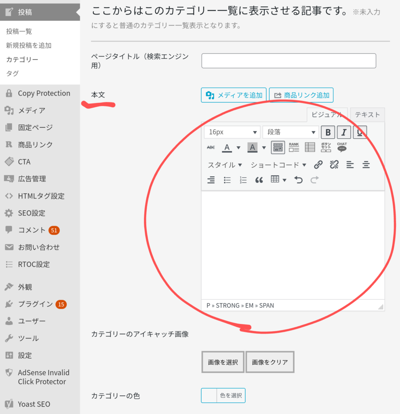Open 固定ページ in the sidebar
The image size is (400, 414).
point(40,127)
